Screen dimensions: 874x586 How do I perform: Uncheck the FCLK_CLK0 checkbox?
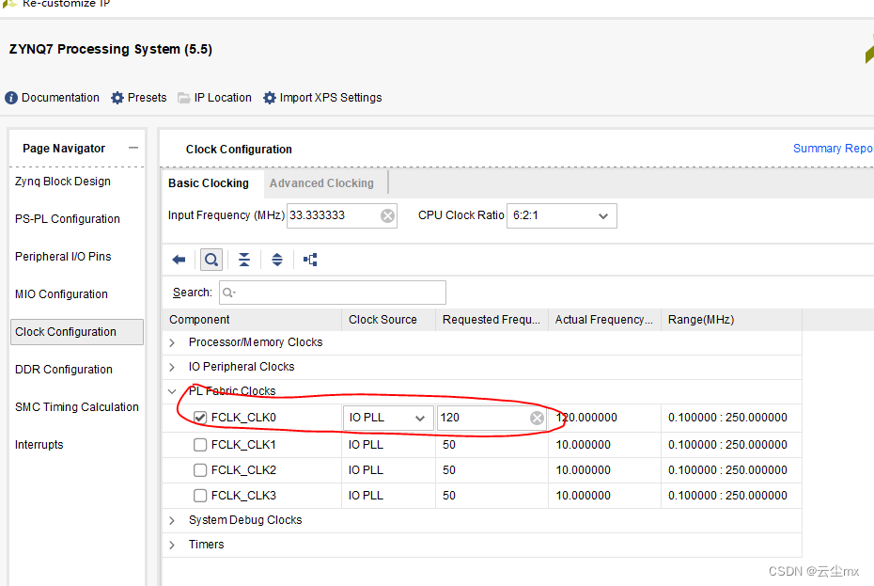[x=200, y=418]
